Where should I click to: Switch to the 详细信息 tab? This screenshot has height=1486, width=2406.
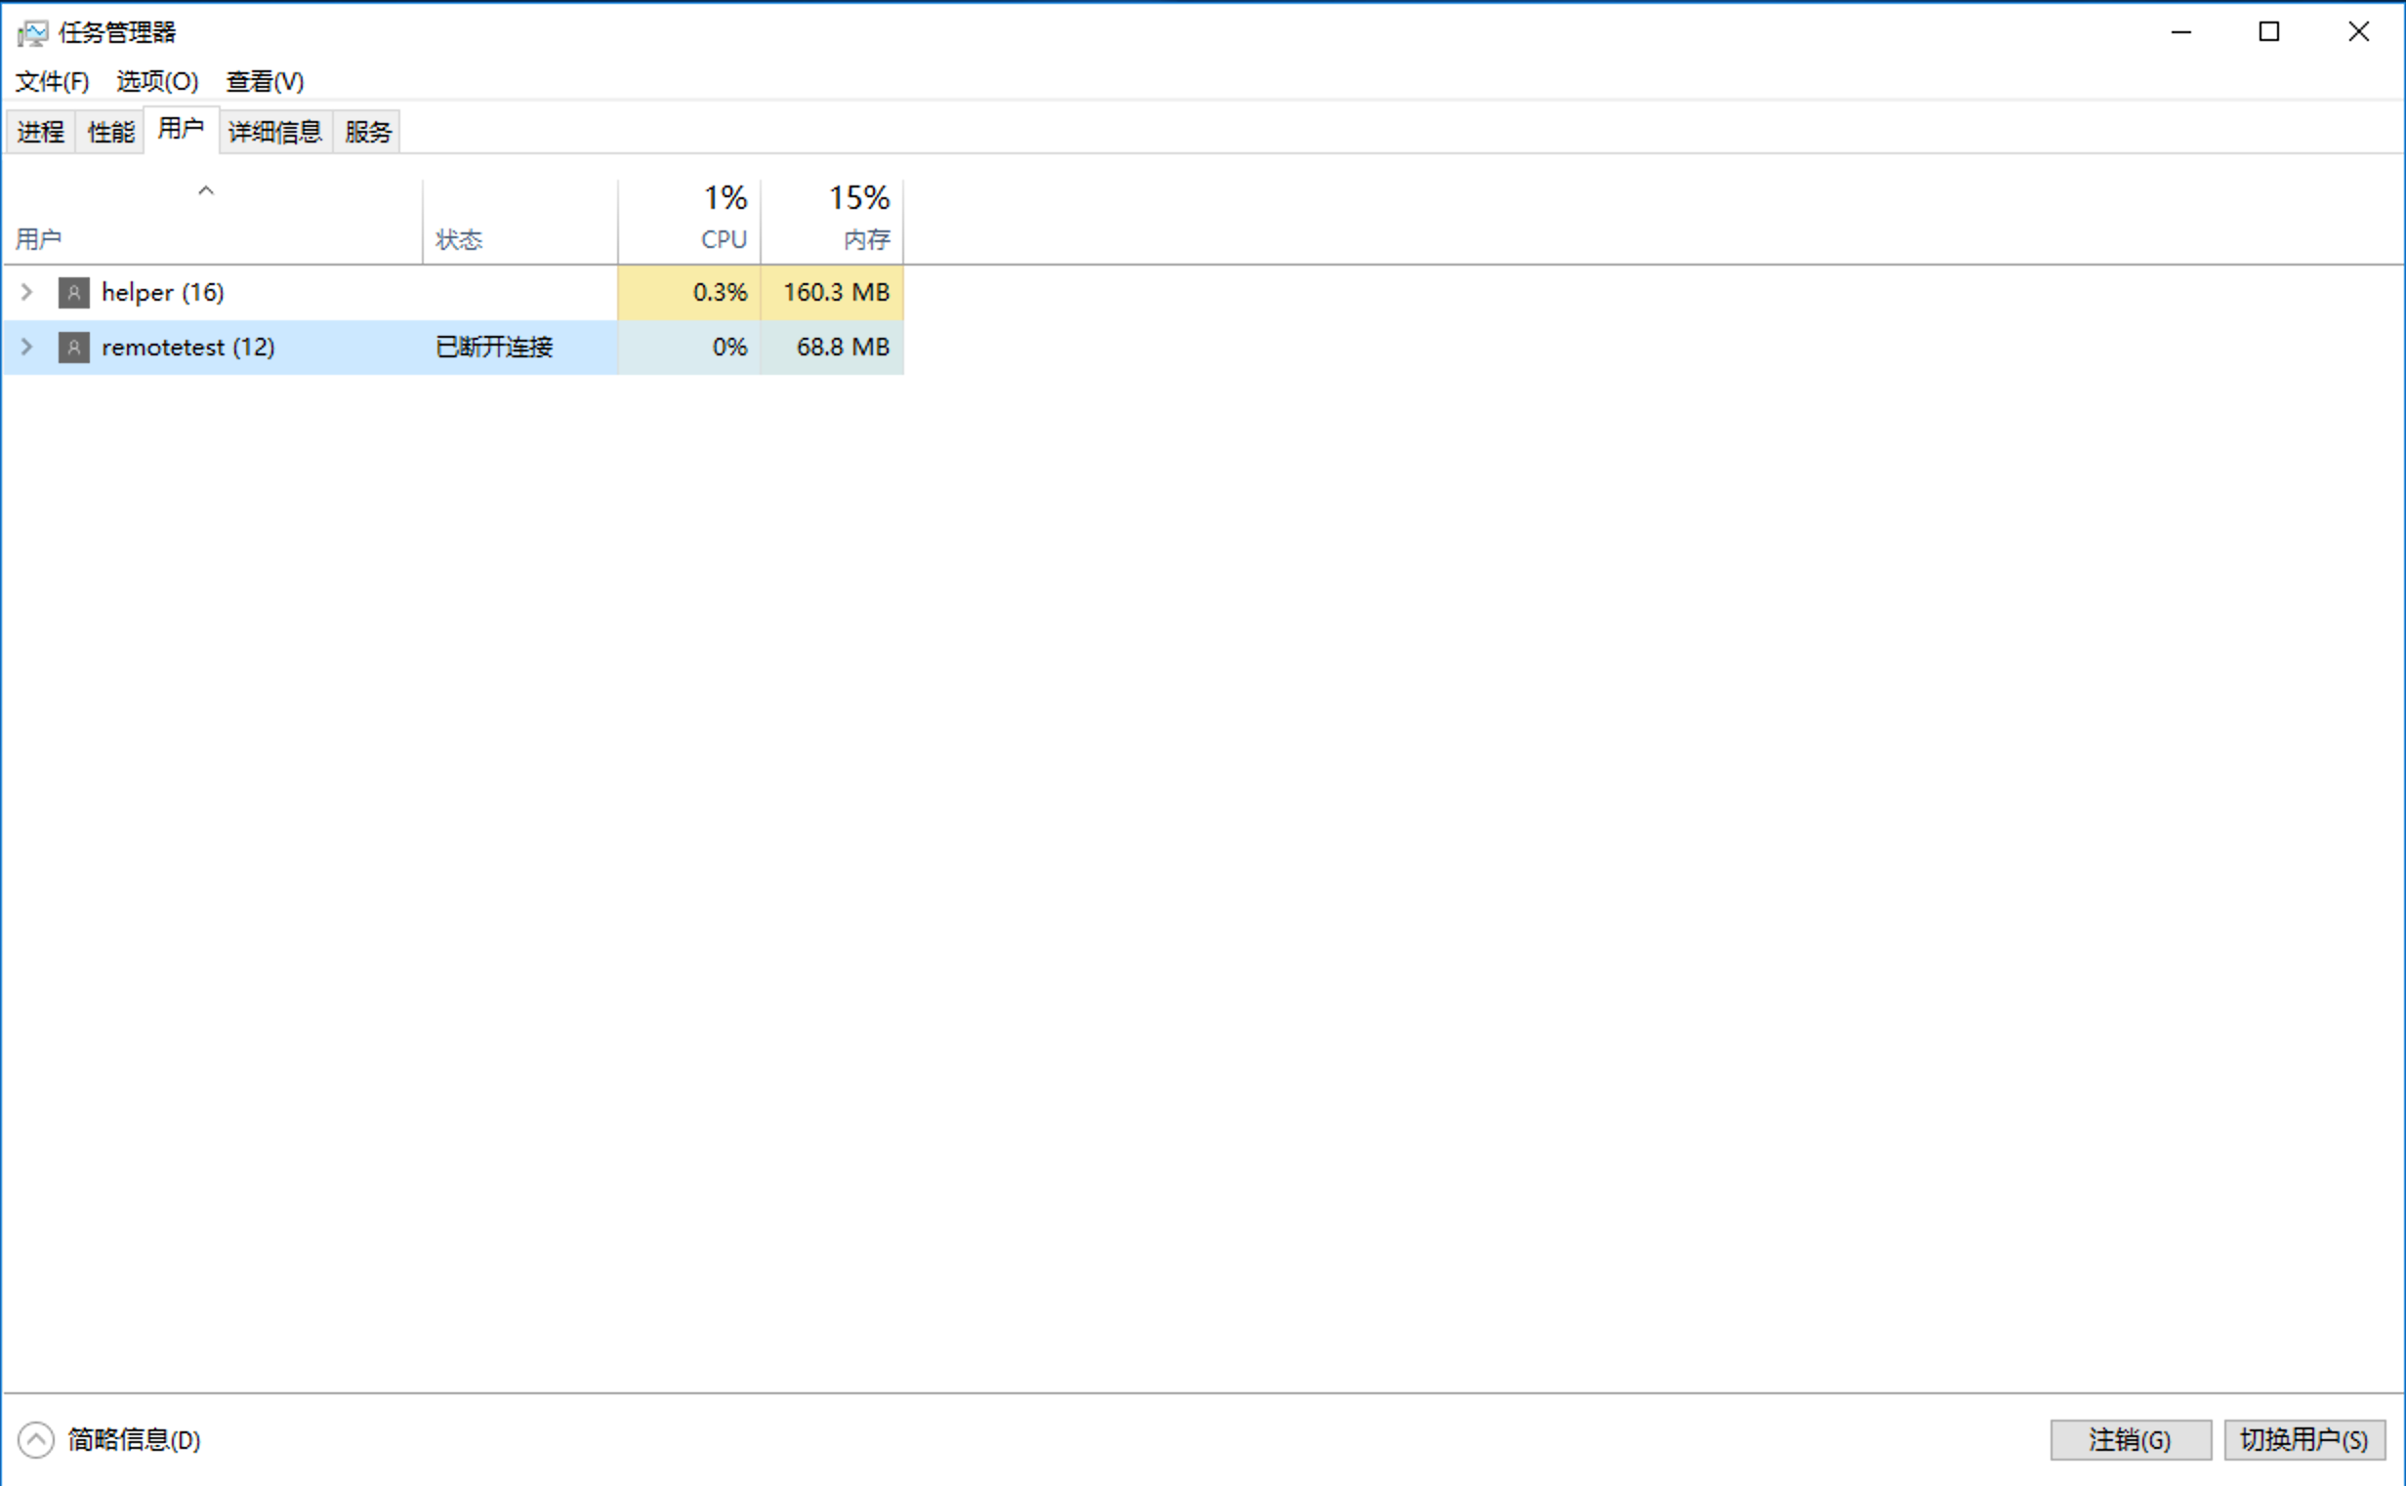pyautogui.click(x=275, y=132)
